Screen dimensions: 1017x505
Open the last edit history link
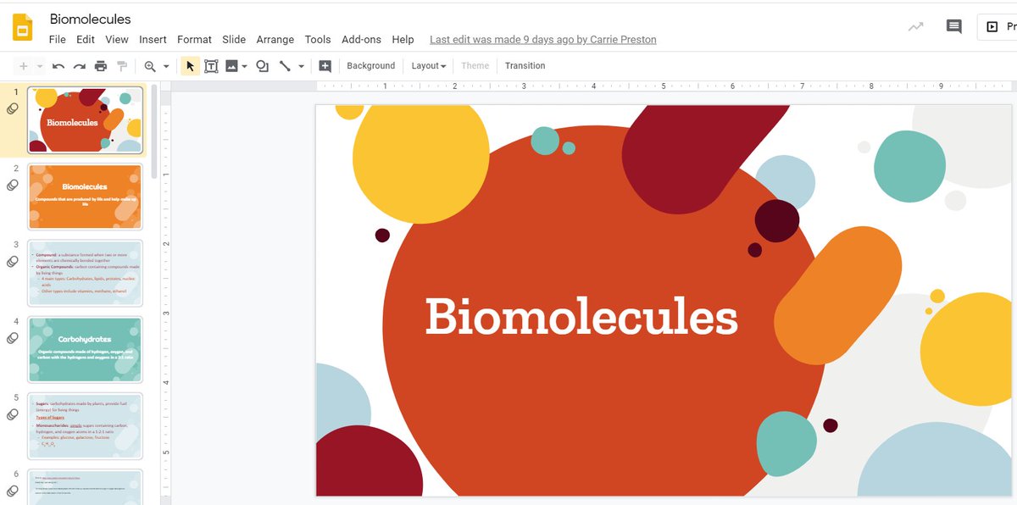tap(543, 40)
